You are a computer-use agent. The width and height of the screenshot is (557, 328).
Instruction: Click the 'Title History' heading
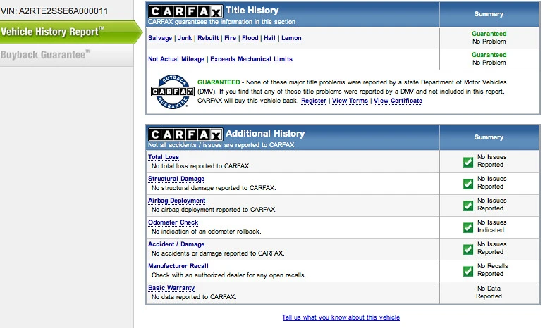(252, 11)
